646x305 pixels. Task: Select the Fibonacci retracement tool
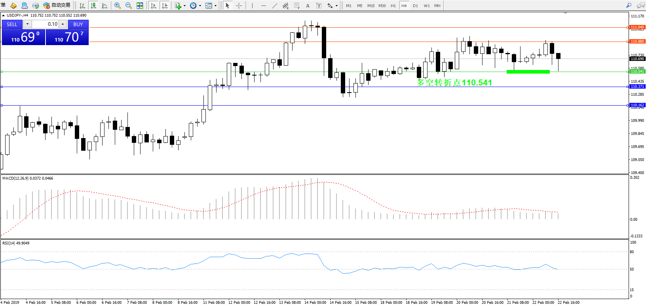(296, 6)
